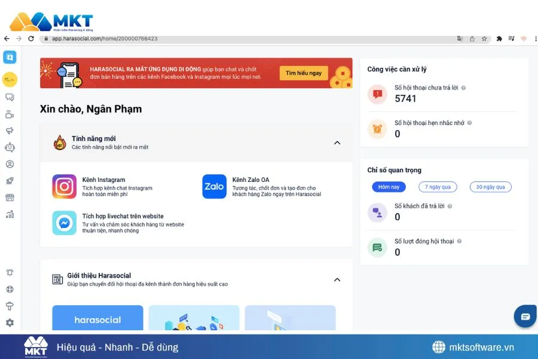The image size is (538, 359).
Task: Open the floating chat support bubble
Action: (x=525, y=317)
